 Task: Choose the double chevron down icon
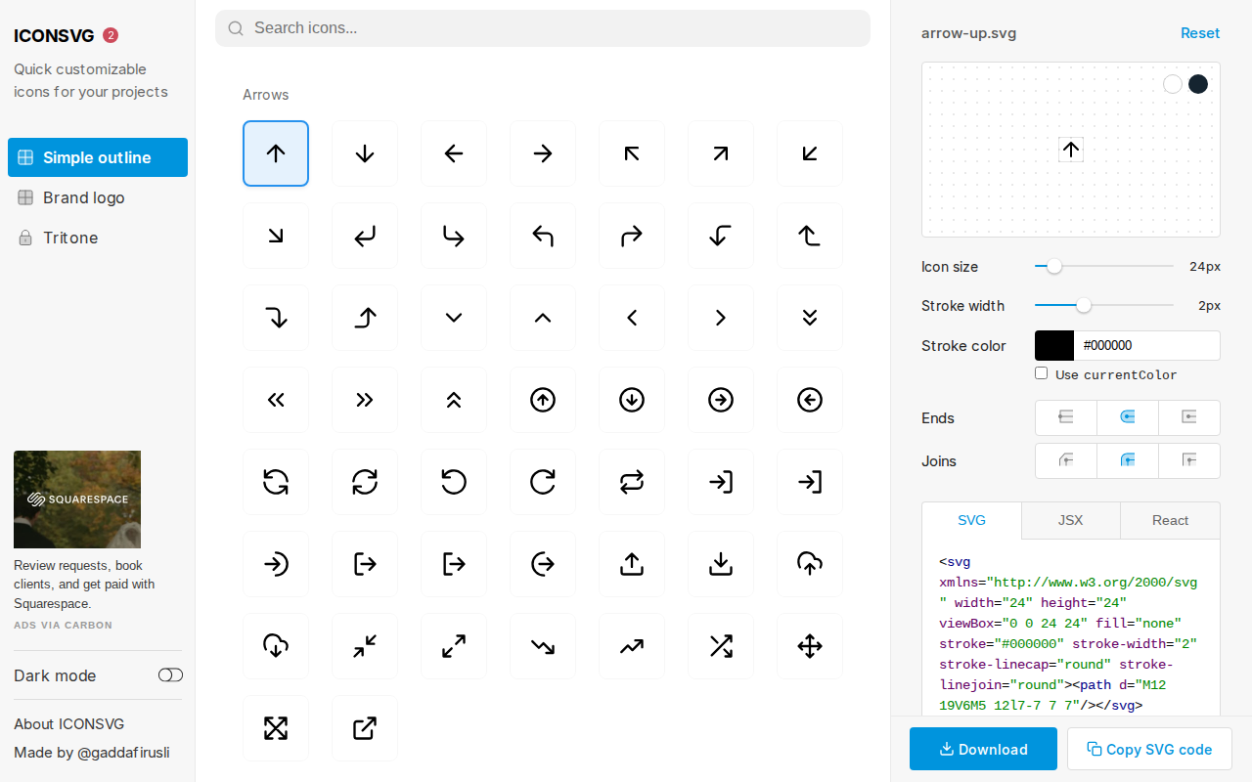[810, 318]
